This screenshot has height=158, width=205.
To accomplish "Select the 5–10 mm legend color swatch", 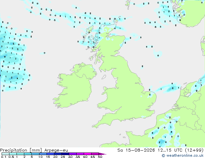I will pos(35,154).
